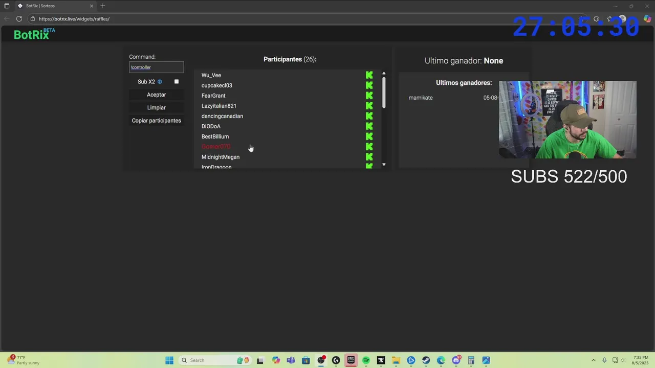
Task: Open Microsoft Teams from the taskbar
Action: point(291,360)
